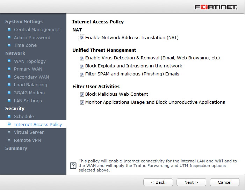Viewport: 245px width, 190px height.
Task: Click the Fortinet logo
Action: click(216, 7)
